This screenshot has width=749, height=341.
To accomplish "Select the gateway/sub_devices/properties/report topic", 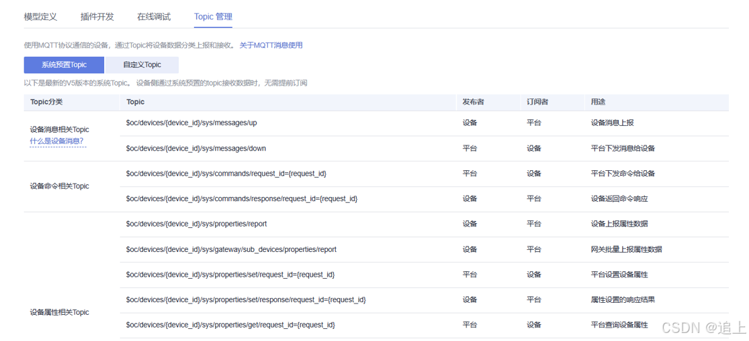I will (x=231, y=249).
